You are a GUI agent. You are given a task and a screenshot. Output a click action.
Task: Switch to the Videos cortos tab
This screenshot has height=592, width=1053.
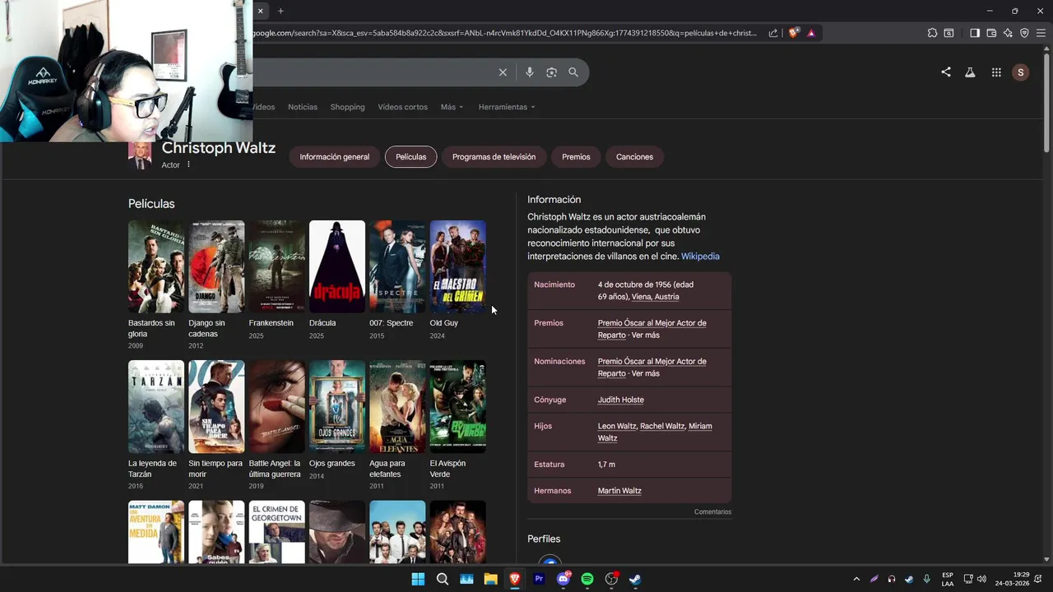[402, 107]
